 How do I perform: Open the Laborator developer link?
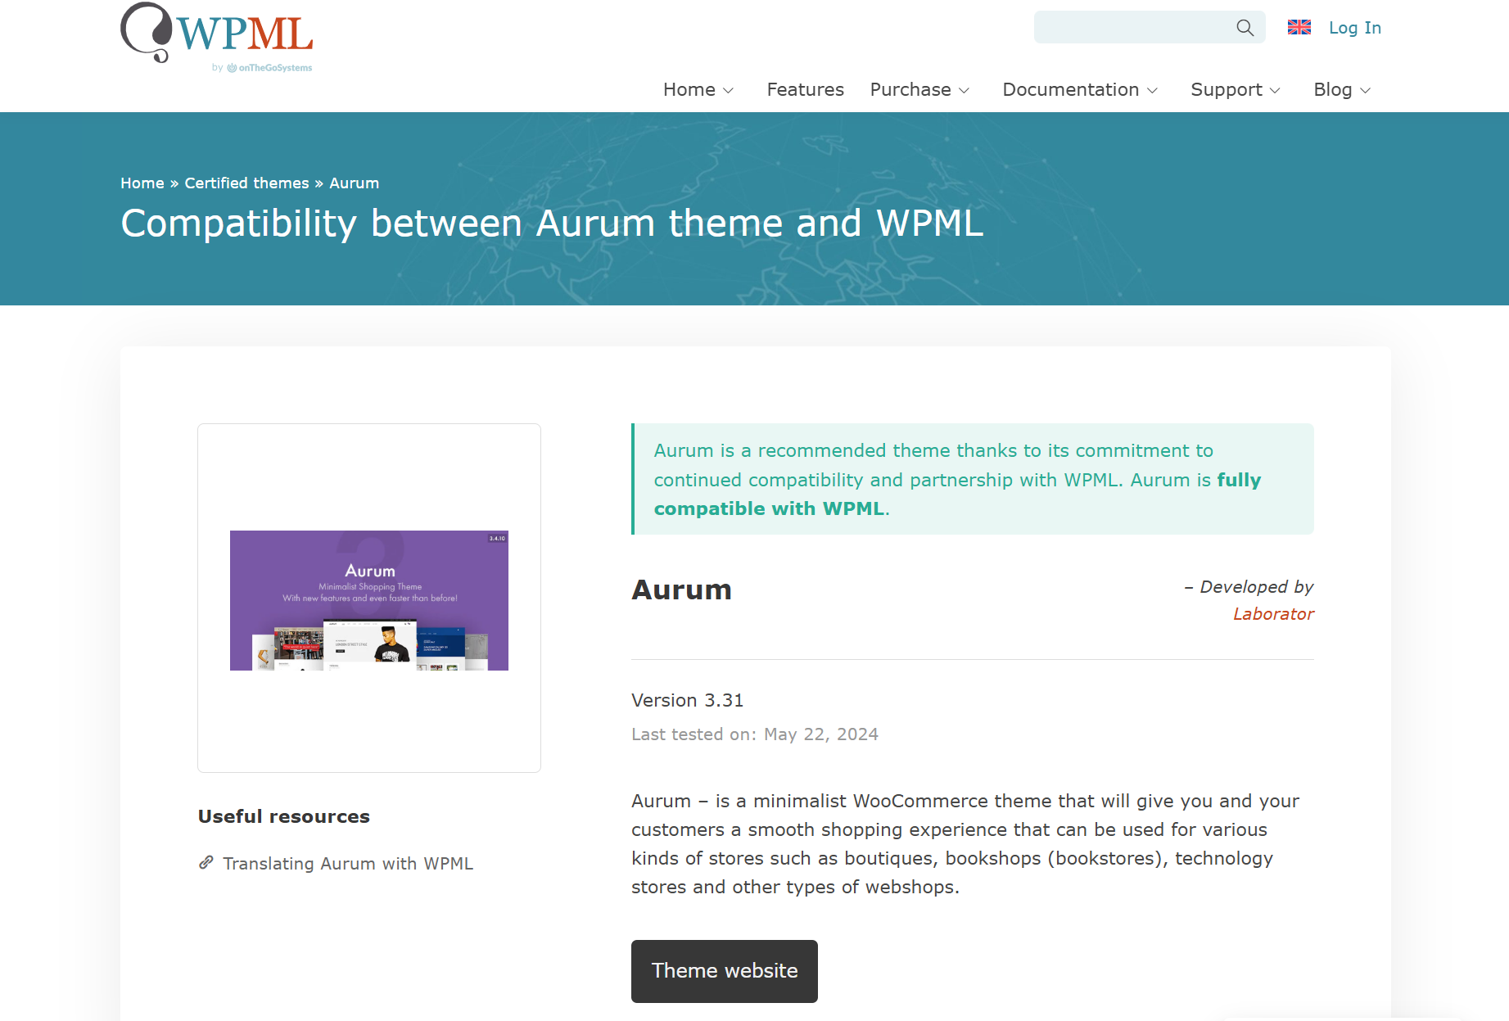click(1273, 614)
